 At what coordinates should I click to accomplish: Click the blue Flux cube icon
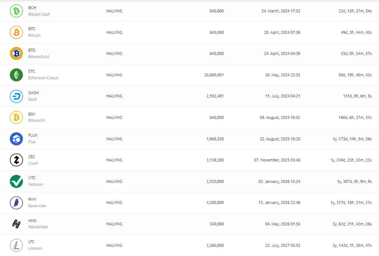click(16, 139)
